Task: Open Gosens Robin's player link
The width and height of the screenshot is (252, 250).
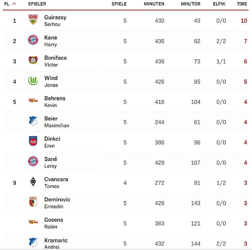Action: click(54, 223)
